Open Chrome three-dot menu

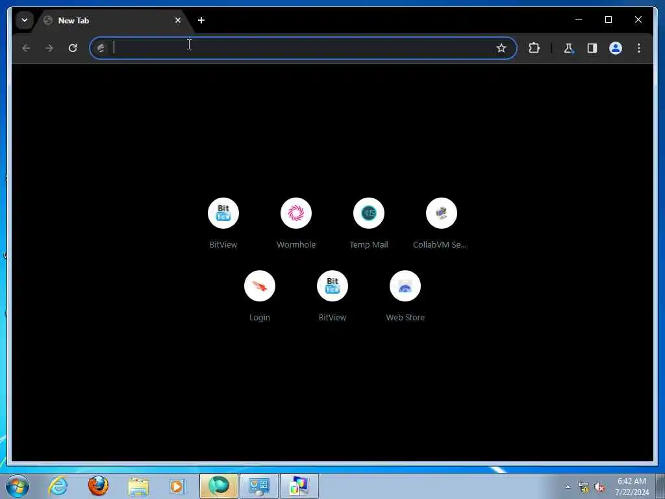pyautogui.click(x=639, y=48)
